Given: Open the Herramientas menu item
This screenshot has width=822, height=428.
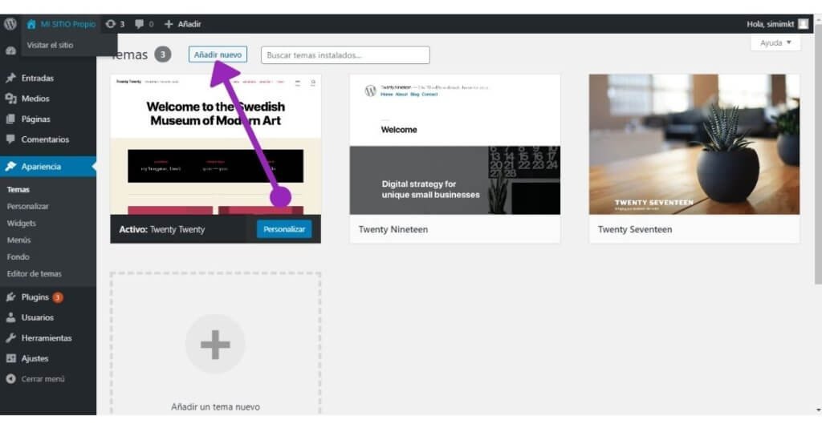Looking at the screenshot, I should 48,338.
